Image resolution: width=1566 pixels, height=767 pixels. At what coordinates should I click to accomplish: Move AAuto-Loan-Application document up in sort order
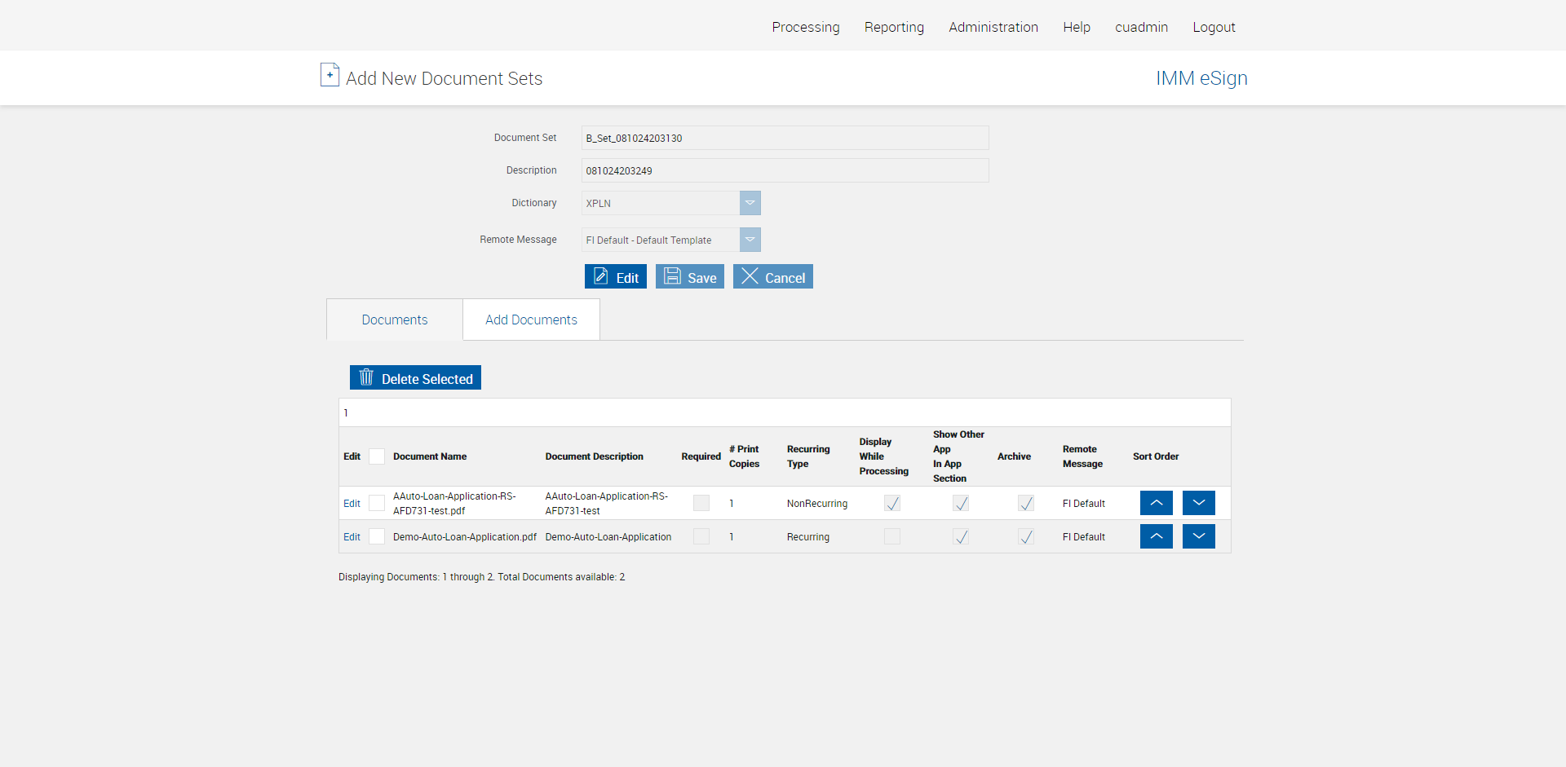[1156, 503]
